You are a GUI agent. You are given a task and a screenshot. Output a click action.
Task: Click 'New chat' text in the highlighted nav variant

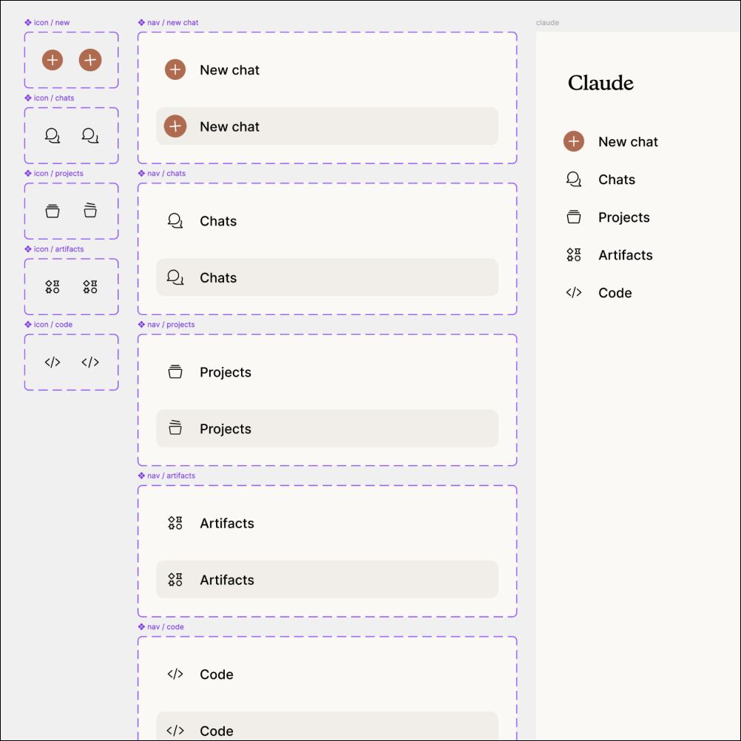pyautogui.click(x=230, y=126)
